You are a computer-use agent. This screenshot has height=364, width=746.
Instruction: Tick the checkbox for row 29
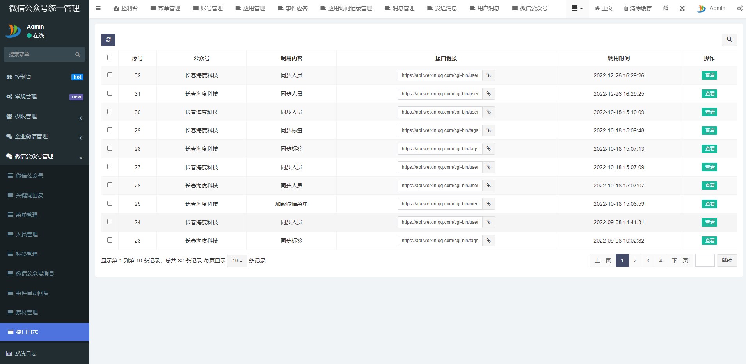[x=110, y=130]
